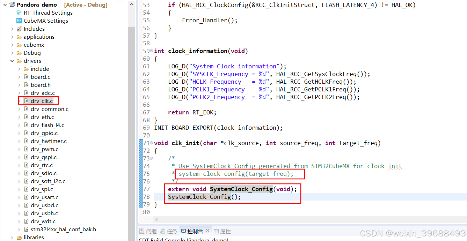The image size is (467, 241).
Task: Select drv_qspi.c file
Action: pyautogui.click(x=44, y=157)
